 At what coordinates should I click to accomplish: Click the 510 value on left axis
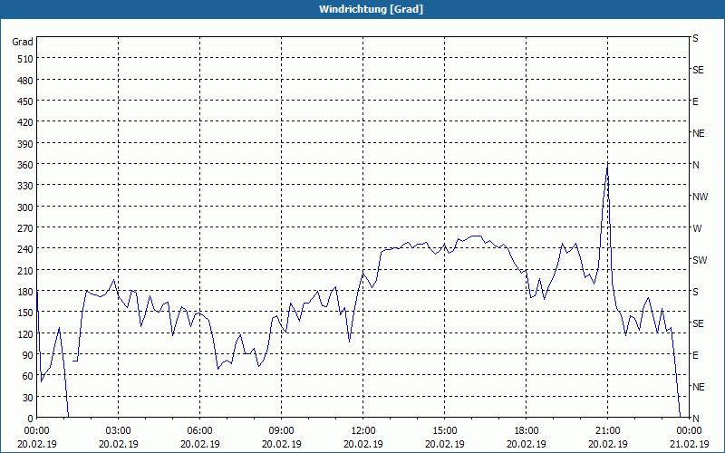pyautogui.click(x=26, y=59)
